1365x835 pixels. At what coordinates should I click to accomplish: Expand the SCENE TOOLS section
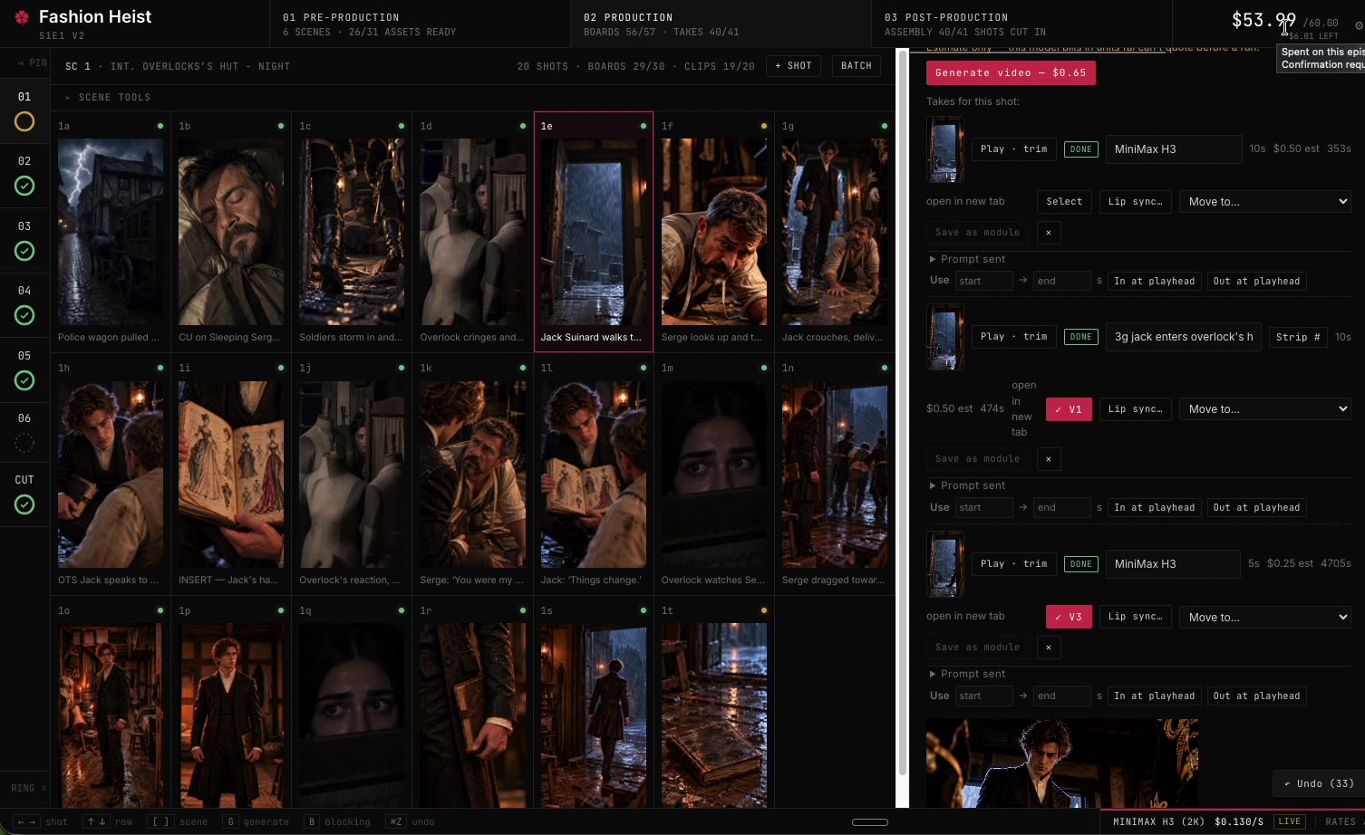tap(107, 97)
